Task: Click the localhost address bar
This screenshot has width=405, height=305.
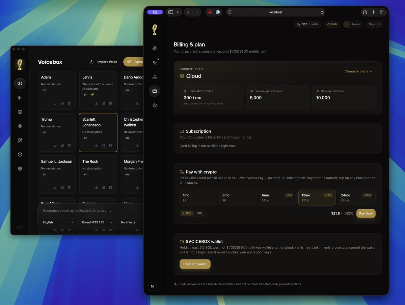Action: [x=276, y=12]
